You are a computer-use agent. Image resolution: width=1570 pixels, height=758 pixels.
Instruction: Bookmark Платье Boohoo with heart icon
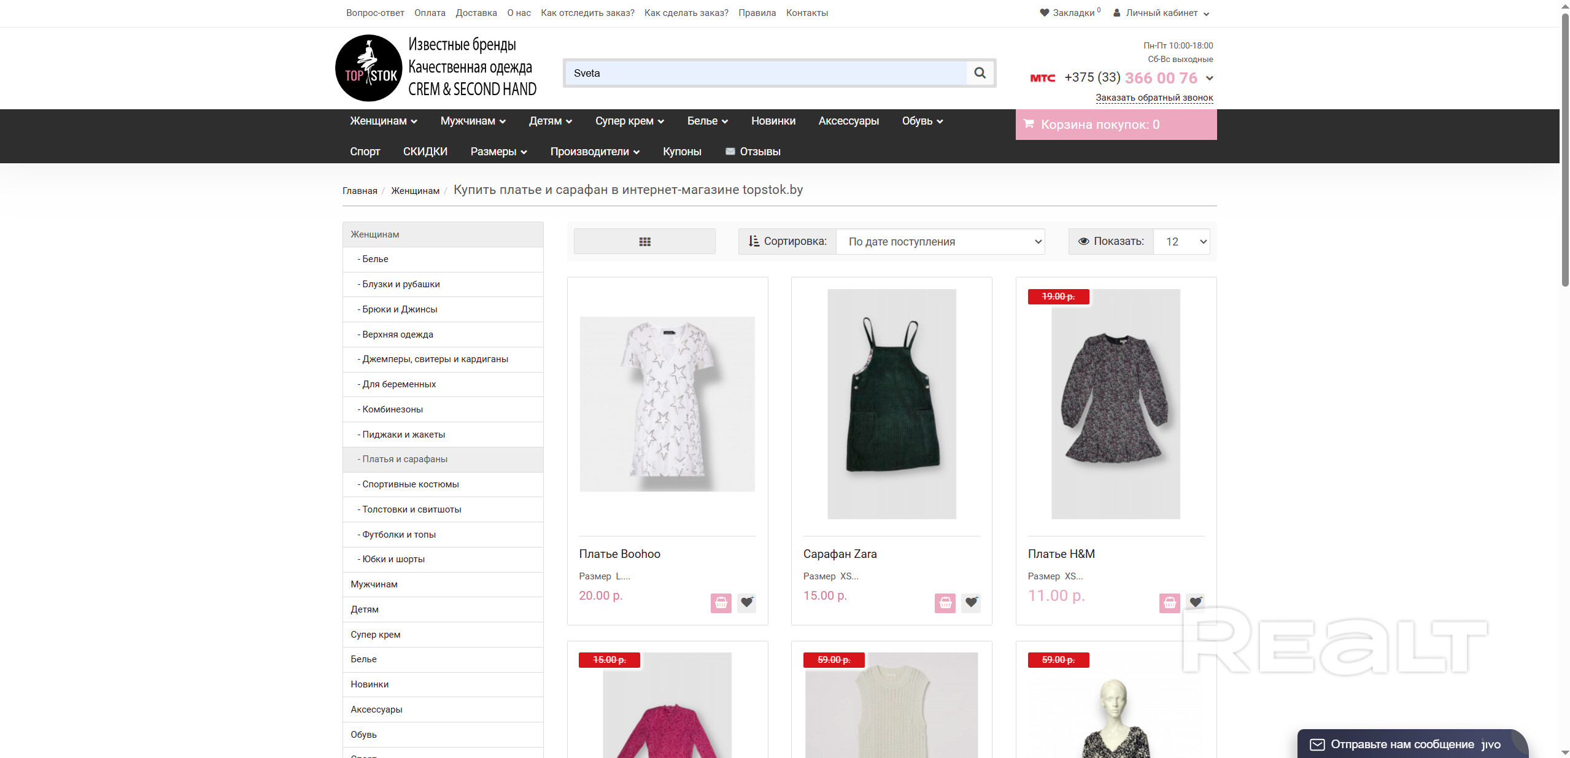(x=746, y=603)
